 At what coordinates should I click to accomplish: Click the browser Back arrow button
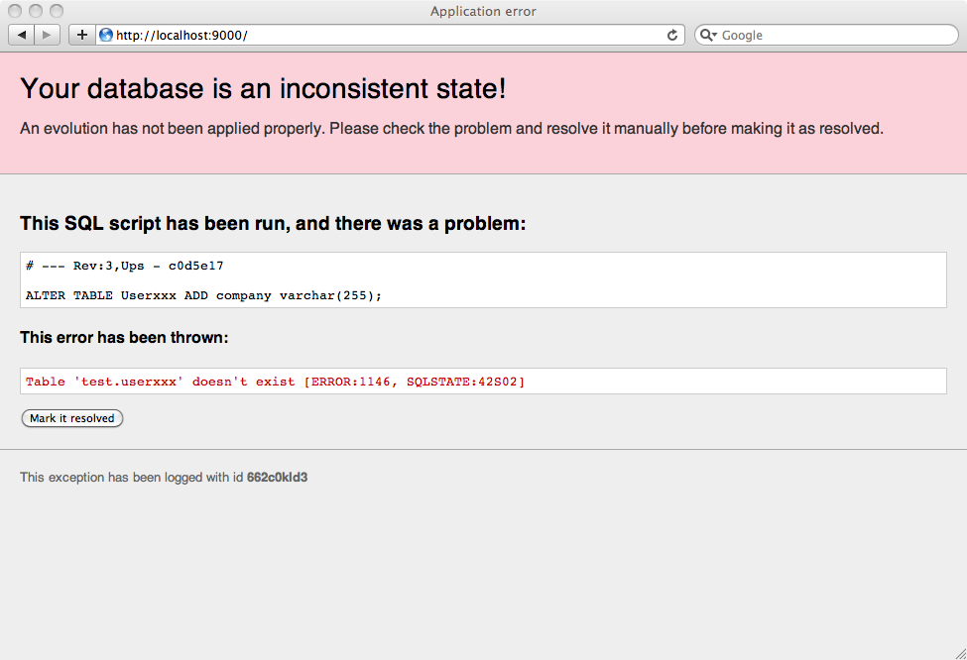(22, 35)
